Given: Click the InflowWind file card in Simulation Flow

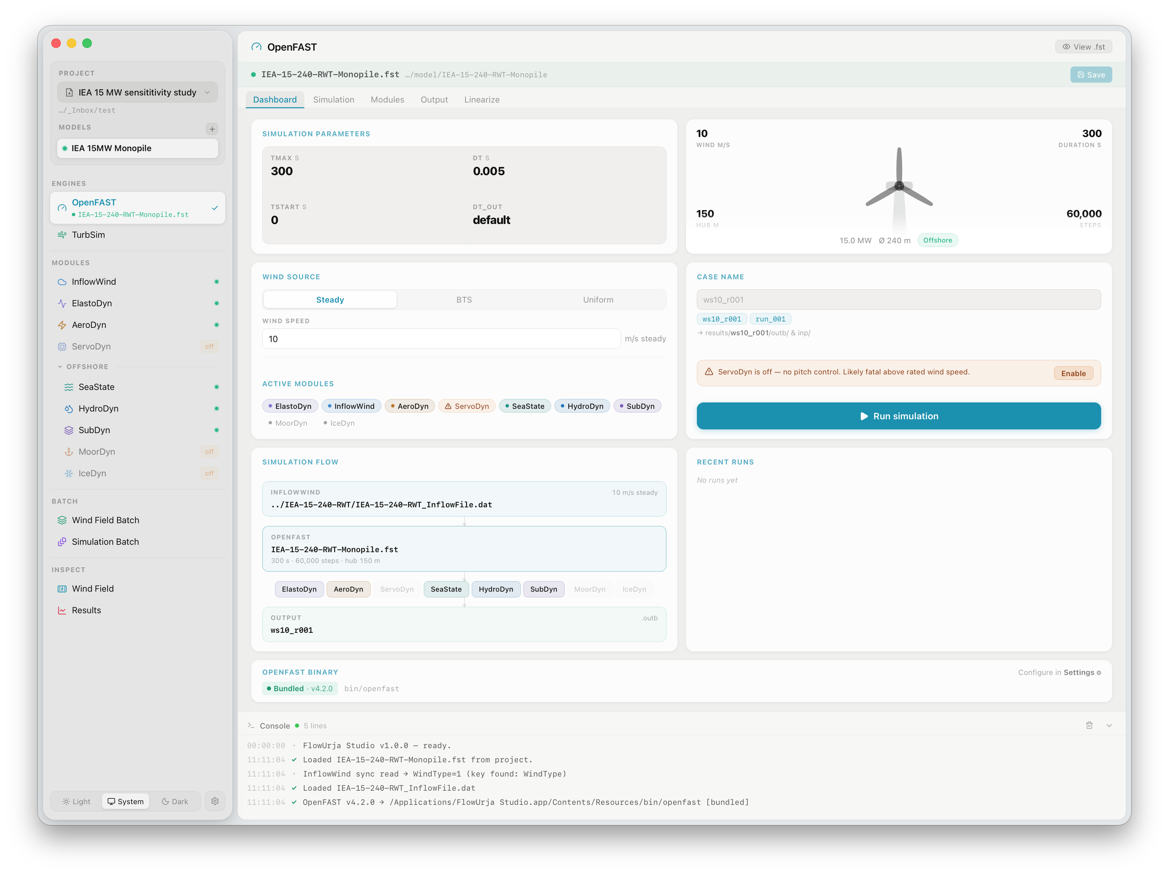Looking at the screenshot, I should pos(464,499).
